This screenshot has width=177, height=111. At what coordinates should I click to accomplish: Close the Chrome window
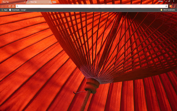point(174,1)
